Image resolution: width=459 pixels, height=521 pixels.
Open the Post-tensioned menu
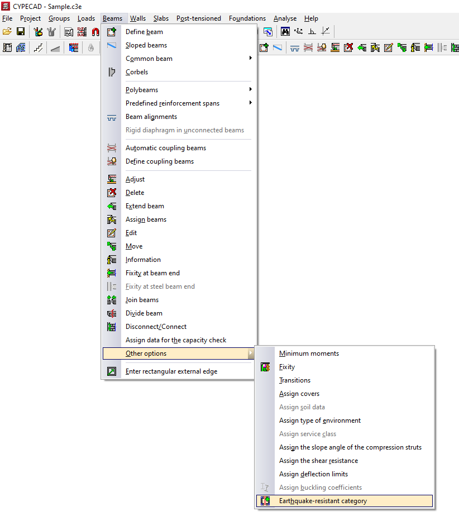click(198, 18)
